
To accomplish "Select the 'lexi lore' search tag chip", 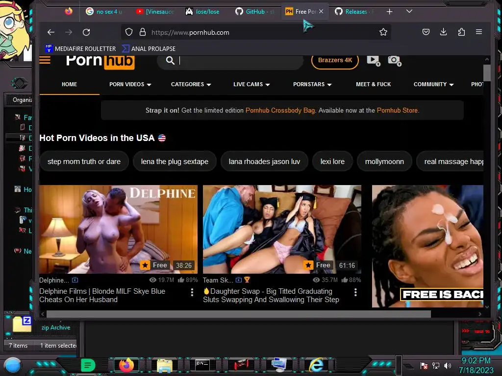I will click(332, 162).
